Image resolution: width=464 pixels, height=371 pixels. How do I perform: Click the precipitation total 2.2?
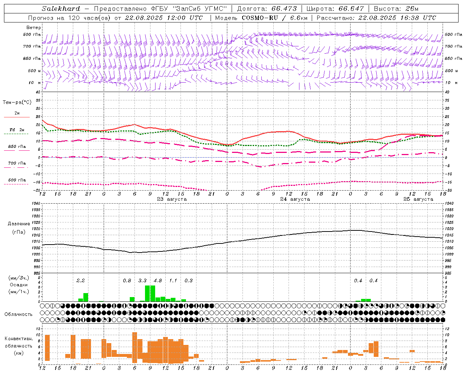click(x=80, y=280)
